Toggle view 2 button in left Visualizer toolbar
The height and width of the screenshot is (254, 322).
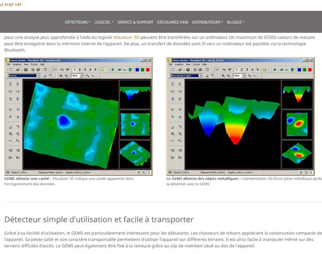pyautogui.click(x=80, y=69)
